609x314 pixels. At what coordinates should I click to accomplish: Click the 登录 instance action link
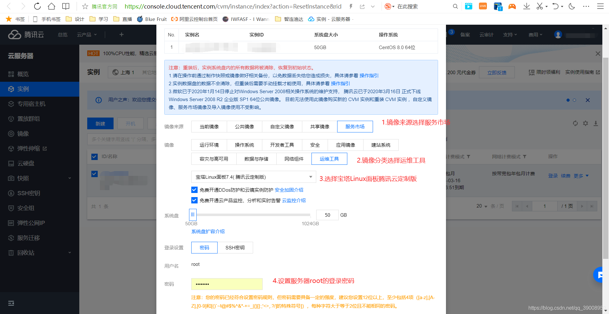point(553,176)
